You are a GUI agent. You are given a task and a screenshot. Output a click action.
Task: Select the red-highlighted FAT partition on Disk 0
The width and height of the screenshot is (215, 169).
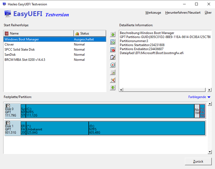(x=202, y=111)
